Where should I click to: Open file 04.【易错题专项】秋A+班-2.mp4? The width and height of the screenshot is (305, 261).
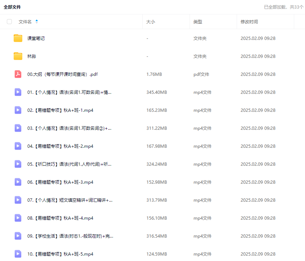60,146
